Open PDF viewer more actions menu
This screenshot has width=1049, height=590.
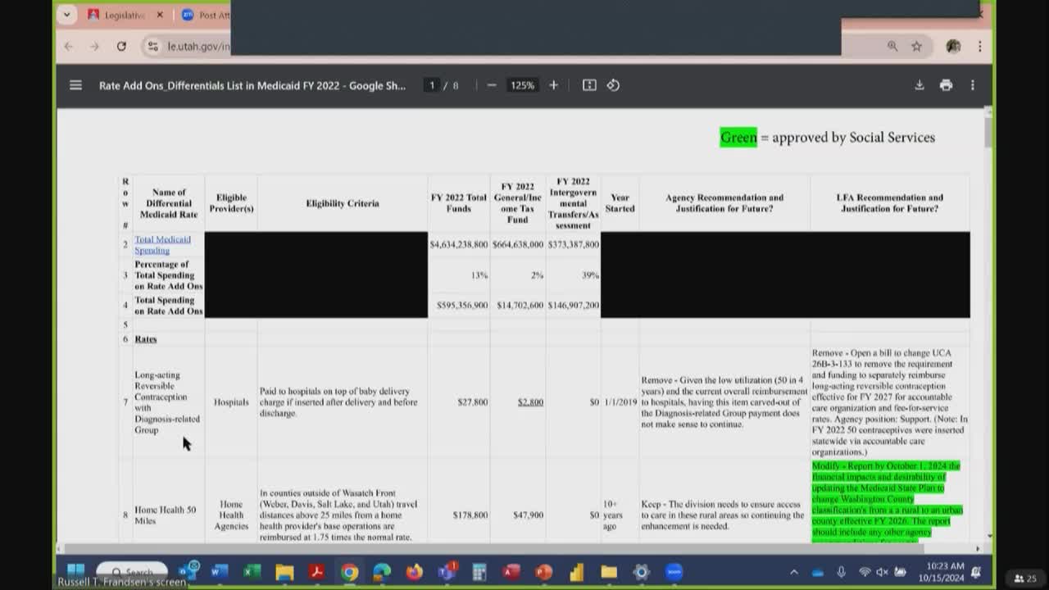click(x=973, y=85)
